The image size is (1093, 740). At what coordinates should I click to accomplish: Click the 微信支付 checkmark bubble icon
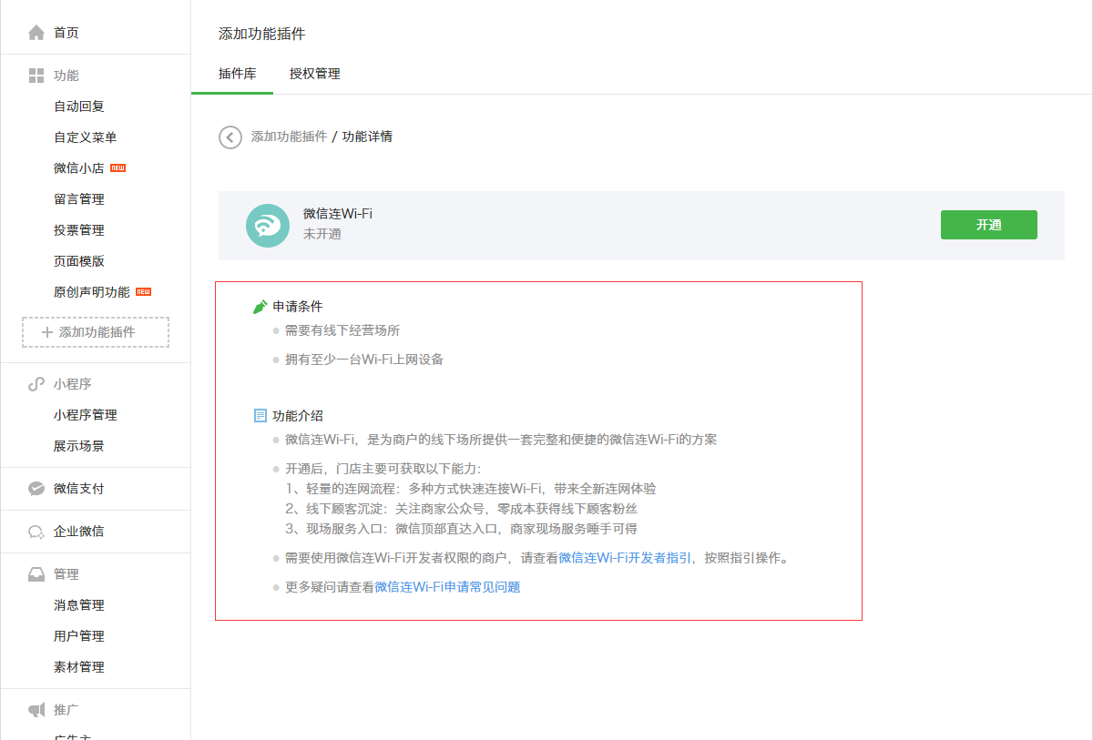click(x=36, y=489)
